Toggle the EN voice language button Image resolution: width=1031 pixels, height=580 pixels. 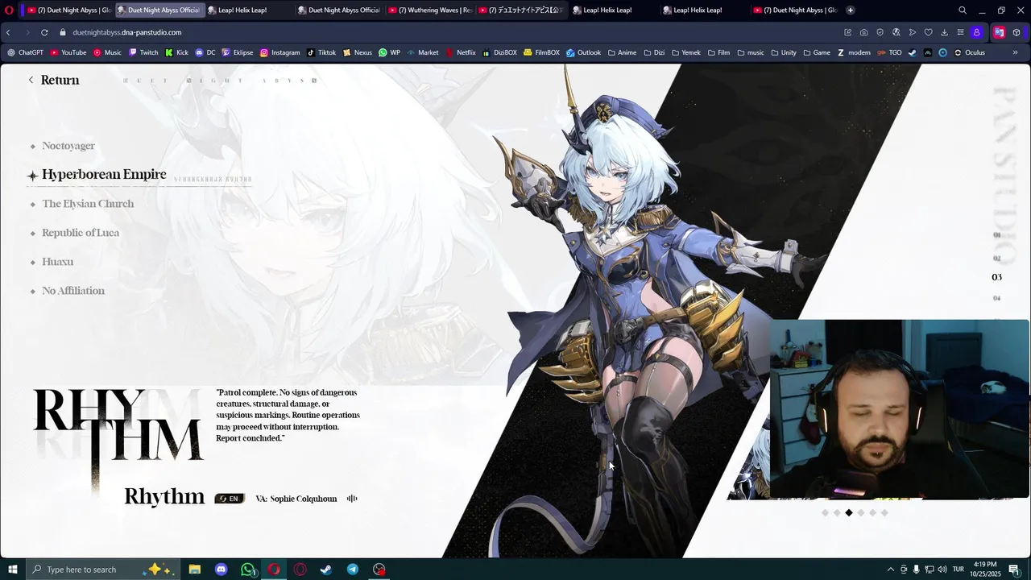click(230, 499)
